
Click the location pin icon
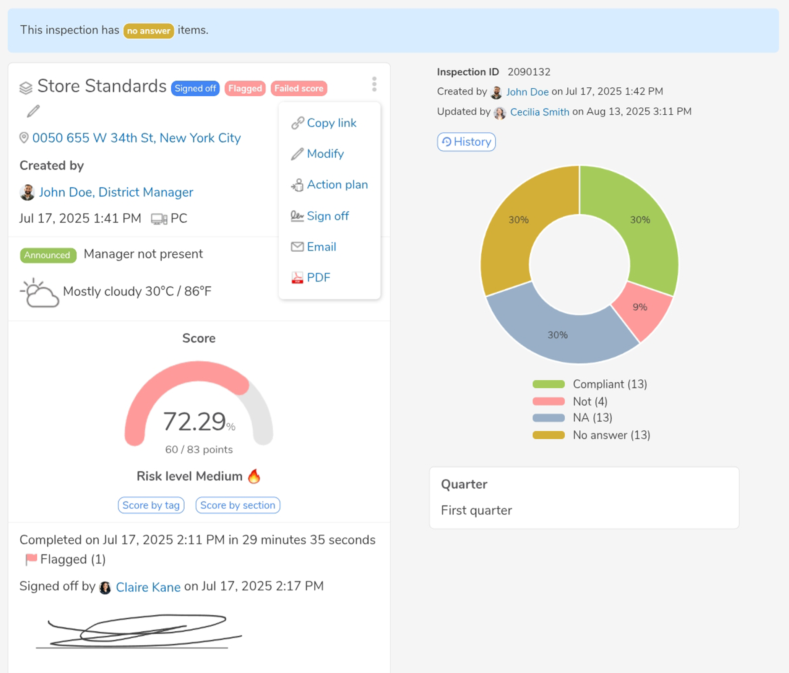(24, 138)
